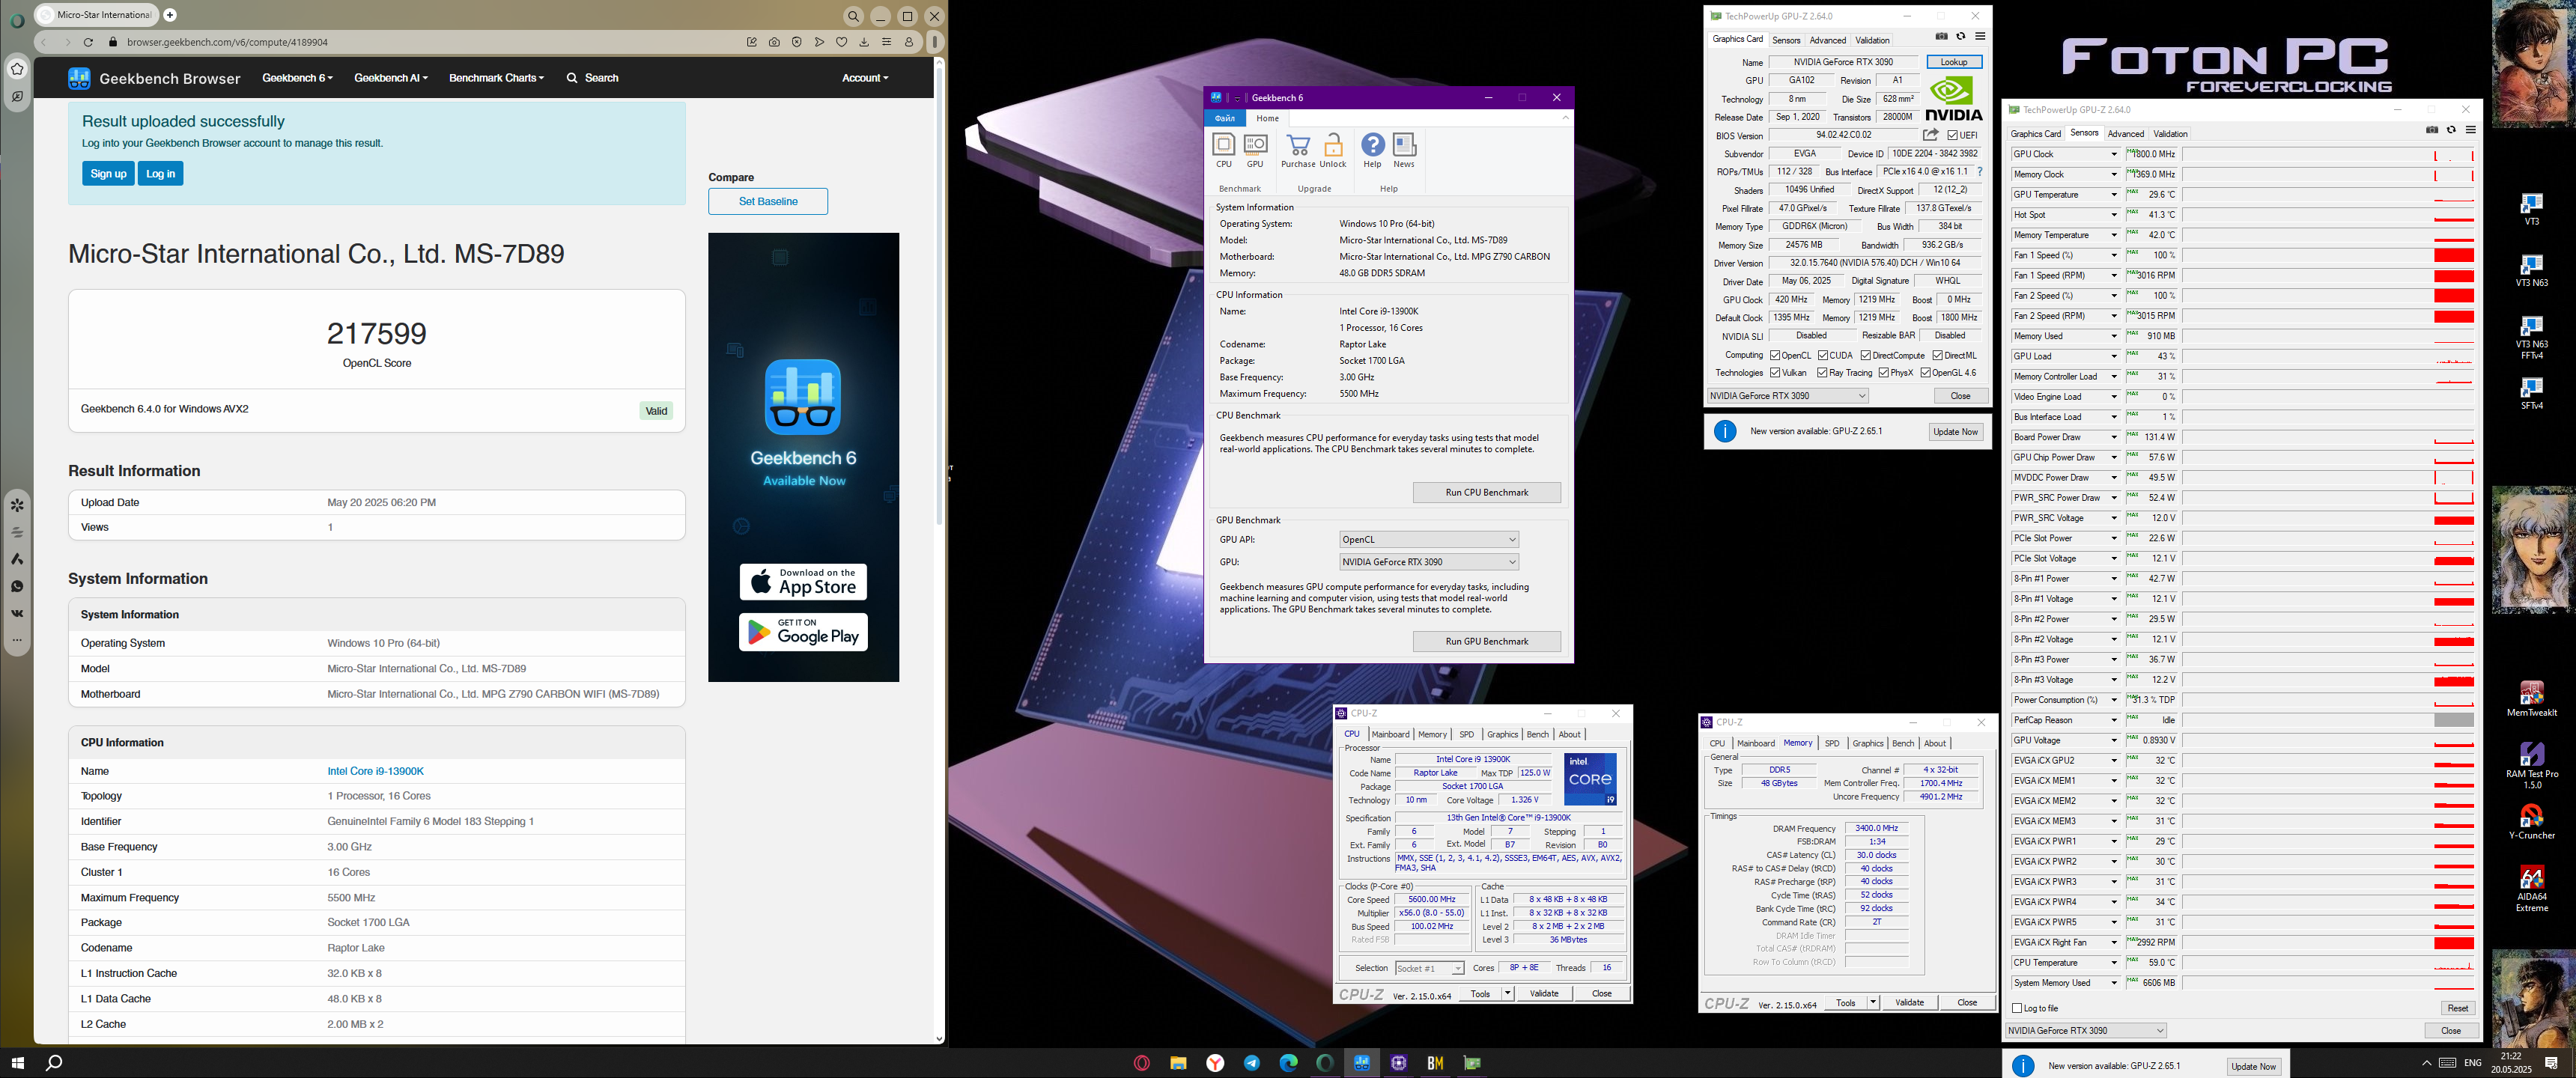Click the browser address bar URL
The width and height of the screenshot is (2576, 1078).
(227, 42)
